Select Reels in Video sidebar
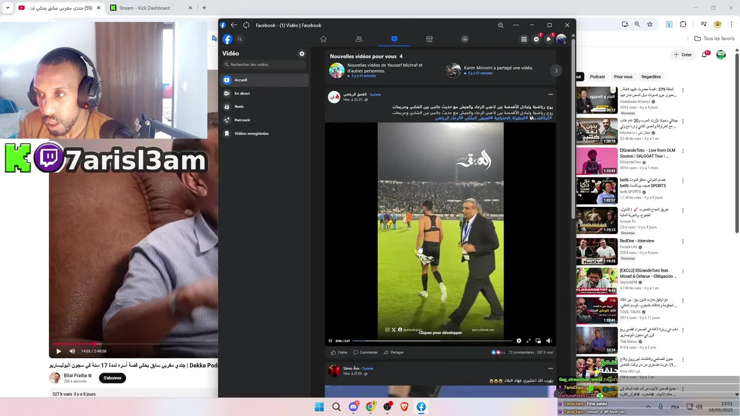The image size is (740, 416). (x=265, y=106)
